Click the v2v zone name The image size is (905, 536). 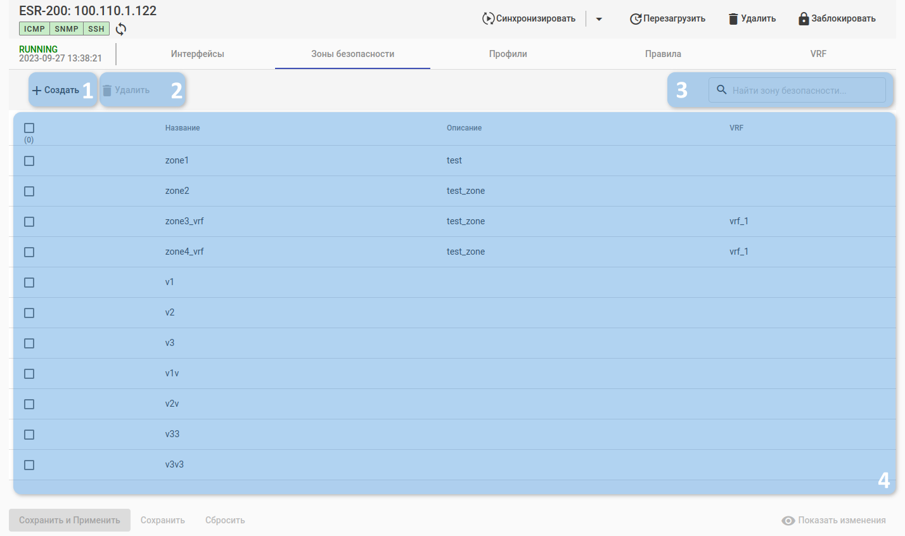tap(172, 404)
